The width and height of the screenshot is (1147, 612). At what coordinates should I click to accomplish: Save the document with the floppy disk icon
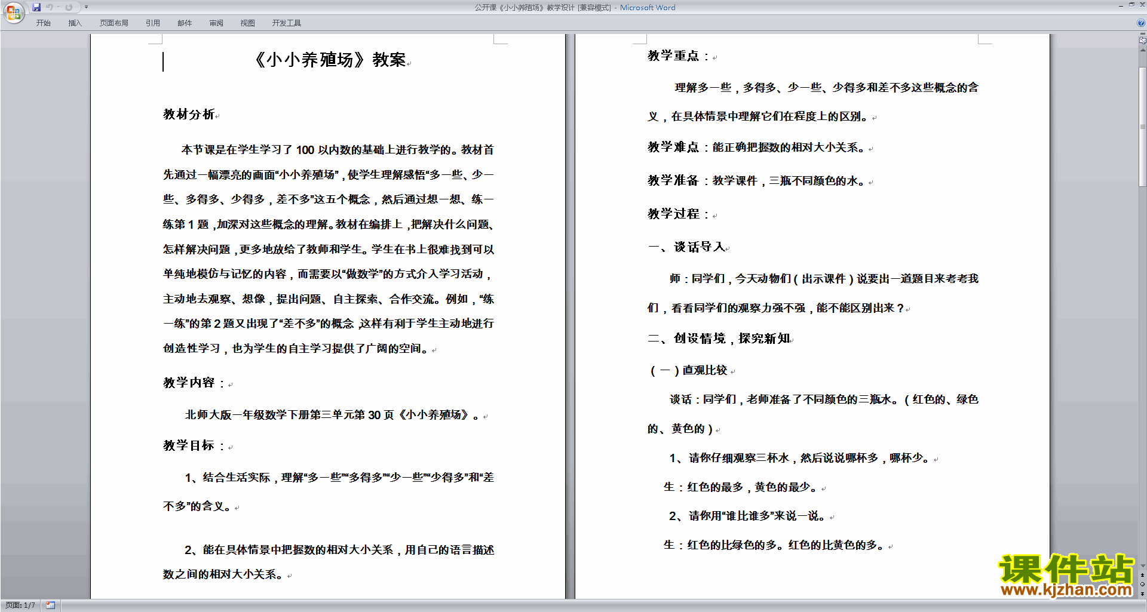(x=36, y=7)
